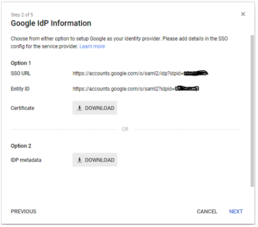Image resolution: width=258 pixels, height=227 pixels.
Task: Close the Google IdP Information dialog
Action: (x=243, y=14)
